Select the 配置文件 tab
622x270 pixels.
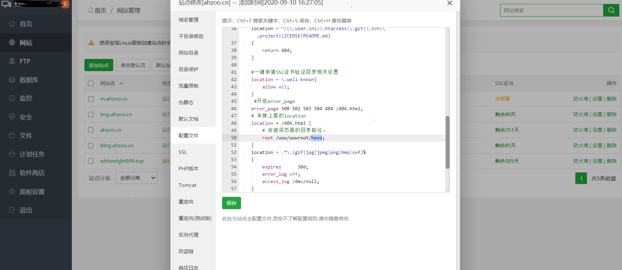[193, 135]
